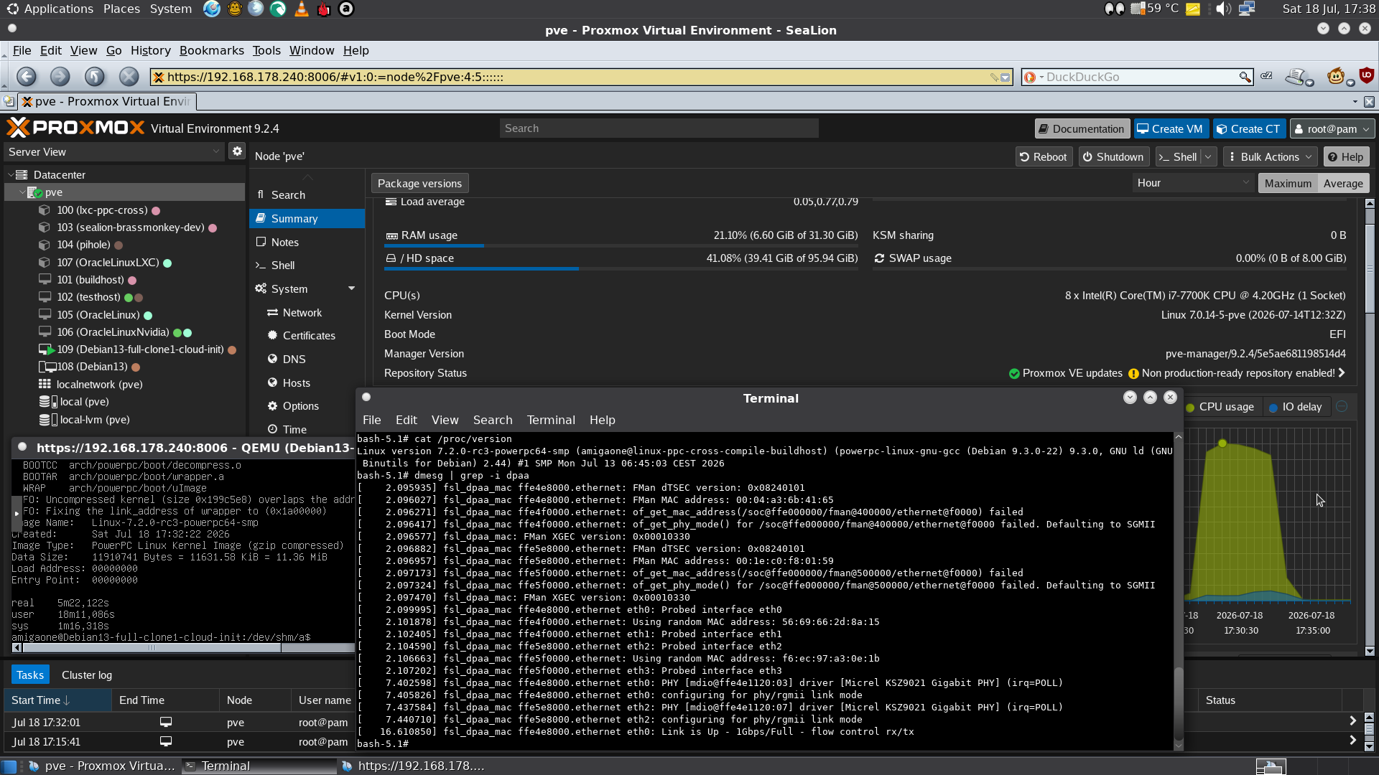
Task: Click the Create CT button
Action: pyautogui.click(x=1248, y=129)
